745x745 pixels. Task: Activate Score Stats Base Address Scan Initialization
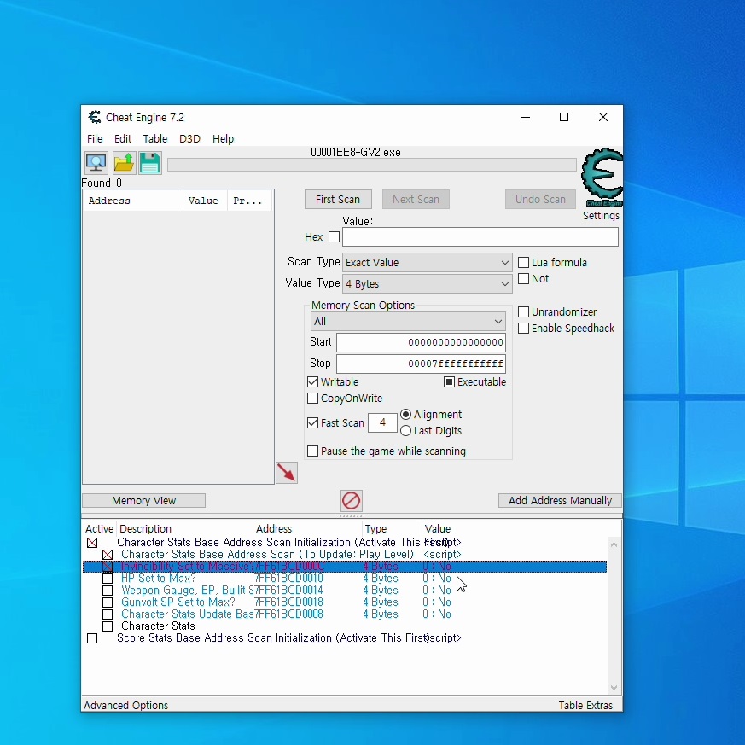(x=92, y=638)
